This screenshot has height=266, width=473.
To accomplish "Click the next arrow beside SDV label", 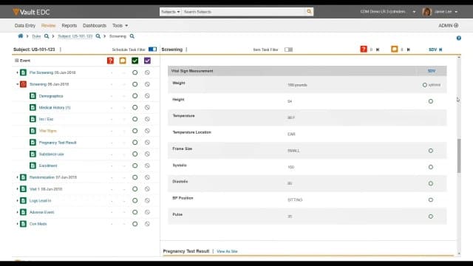I will click(x=440, y=50).
